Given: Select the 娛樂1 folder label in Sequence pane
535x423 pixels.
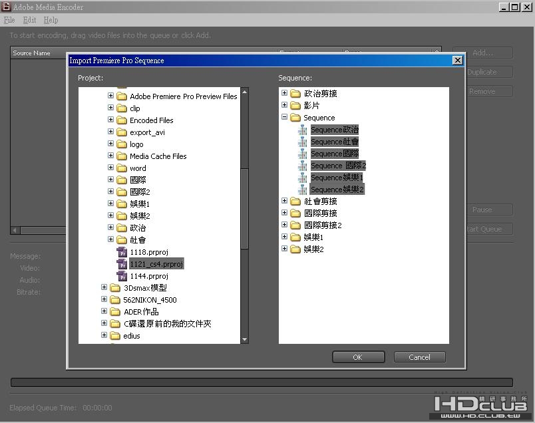Looking at the screenshot, I should (x=313, y=237).
